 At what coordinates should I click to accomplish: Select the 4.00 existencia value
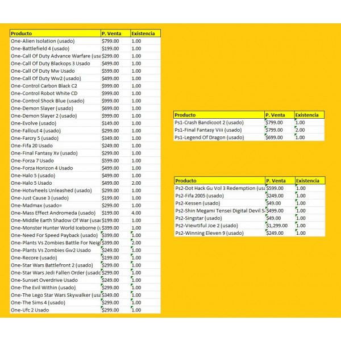[145, 213]
